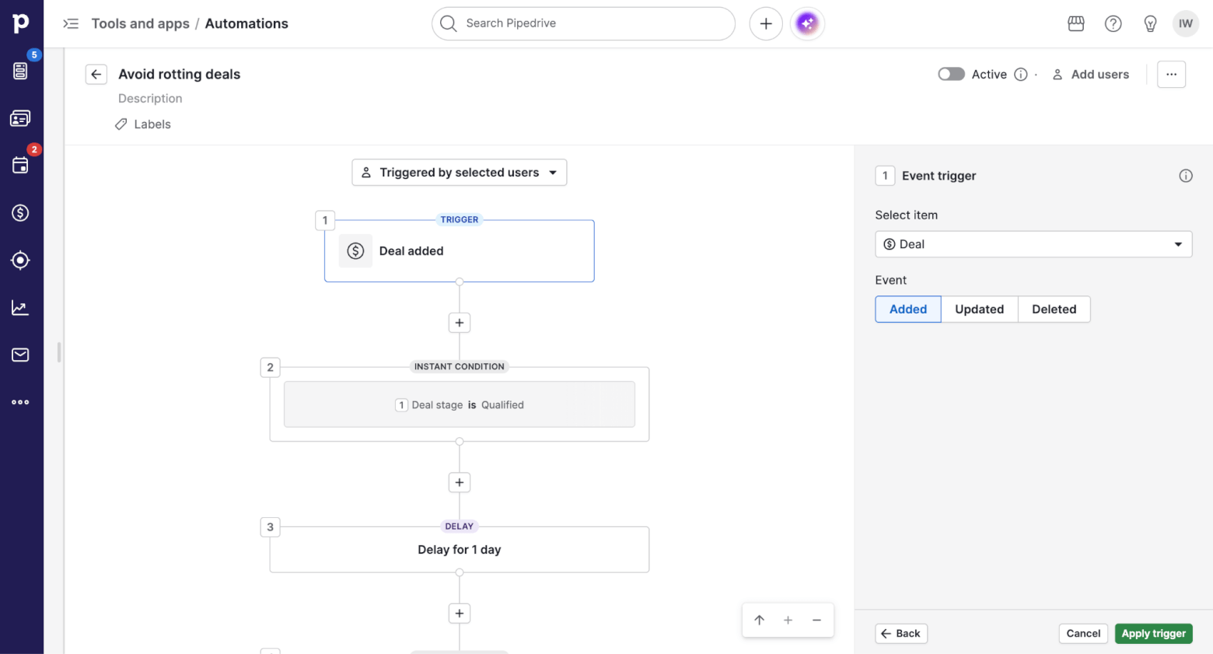Open the ellipsis options menu for the automation
The image size is (1213, 654).
(1171, 74)
